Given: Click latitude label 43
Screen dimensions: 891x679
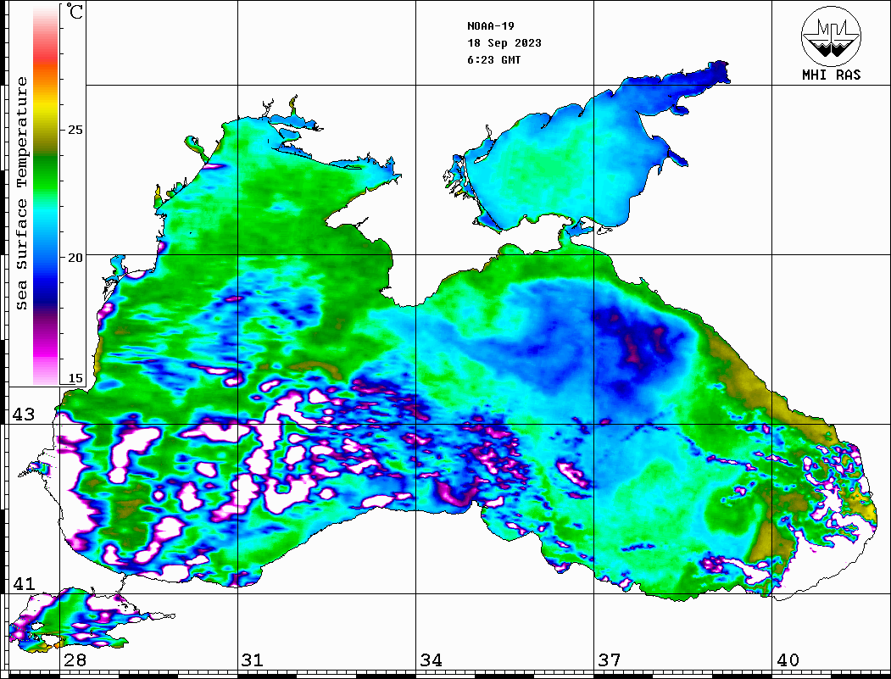Looking at the screenshot, I should pyautogui.click(x=23, y=415).
